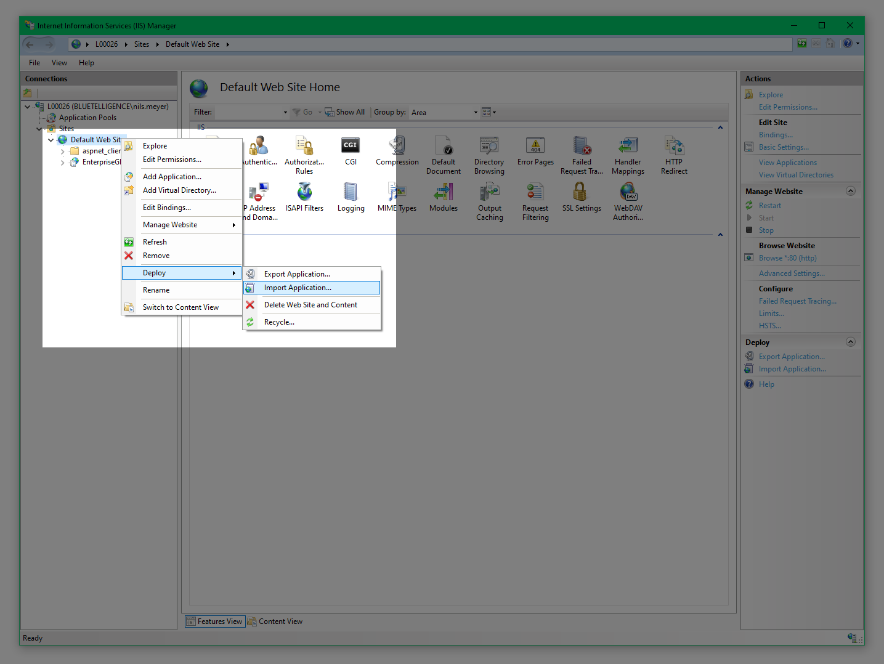Click the Basic Settings link
Viewport: 884px width, 664px height.
[784, 147]
